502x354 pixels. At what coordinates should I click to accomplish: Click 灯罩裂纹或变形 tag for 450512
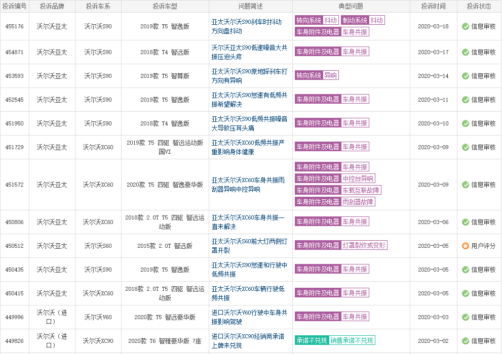pyautogui.click(x=341, y=245)
